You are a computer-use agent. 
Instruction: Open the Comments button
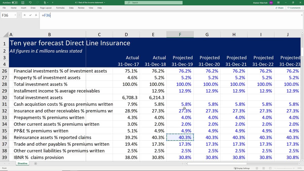[x=294, y=8]
